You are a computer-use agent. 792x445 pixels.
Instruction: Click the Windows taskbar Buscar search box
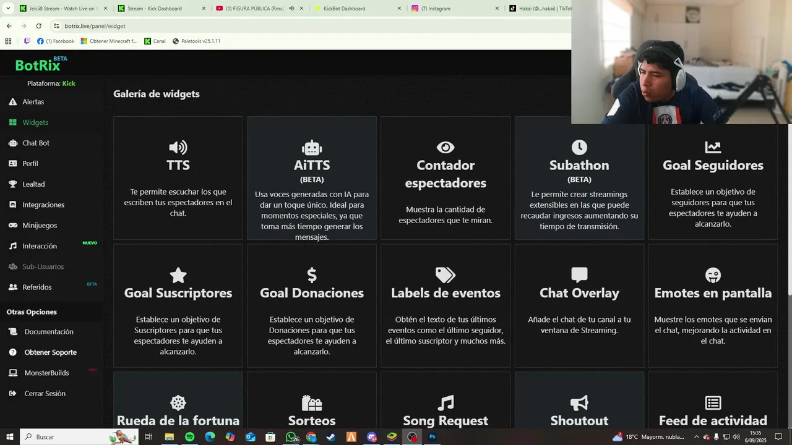pyautogui.click(x=80, y=437)
